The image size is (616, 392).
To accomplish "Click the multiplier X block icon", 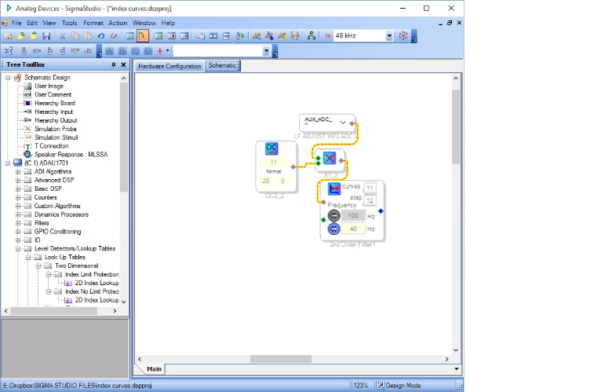I will coord(330,158).
